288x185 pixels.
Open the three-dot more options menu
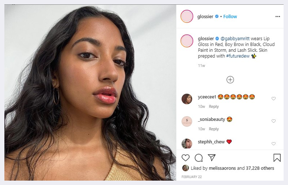[x=278, y=16]
